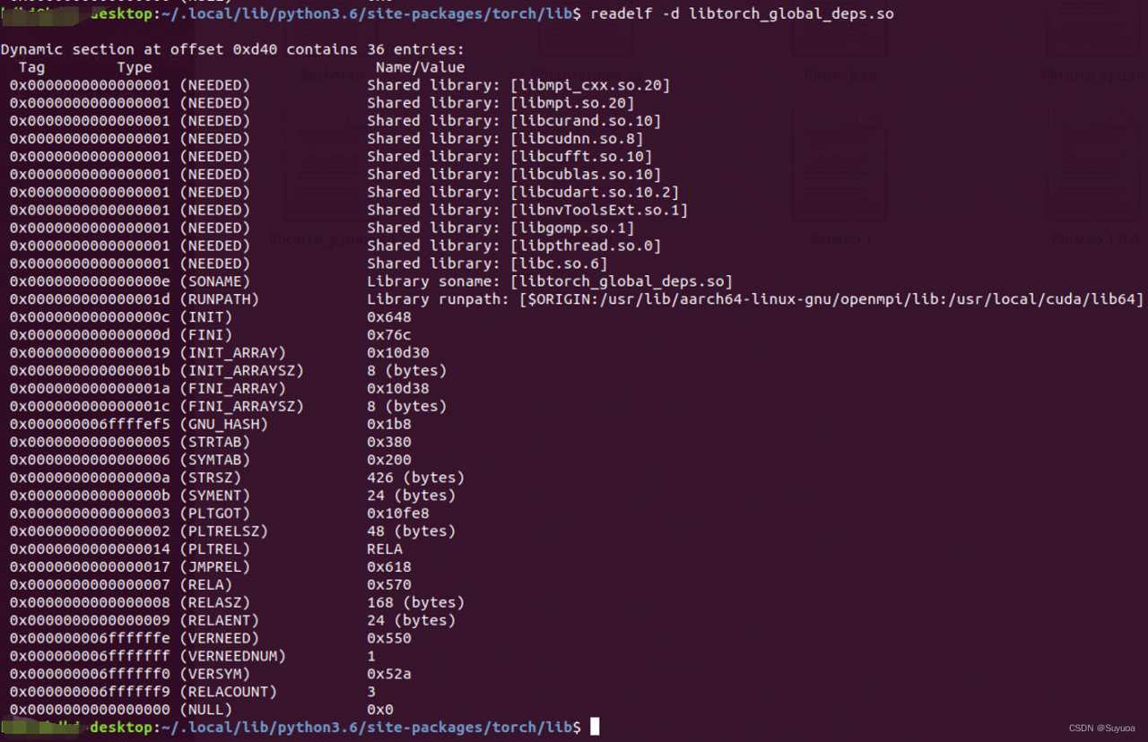Click the libpthread.so.0 library entry

pos(586,246)
